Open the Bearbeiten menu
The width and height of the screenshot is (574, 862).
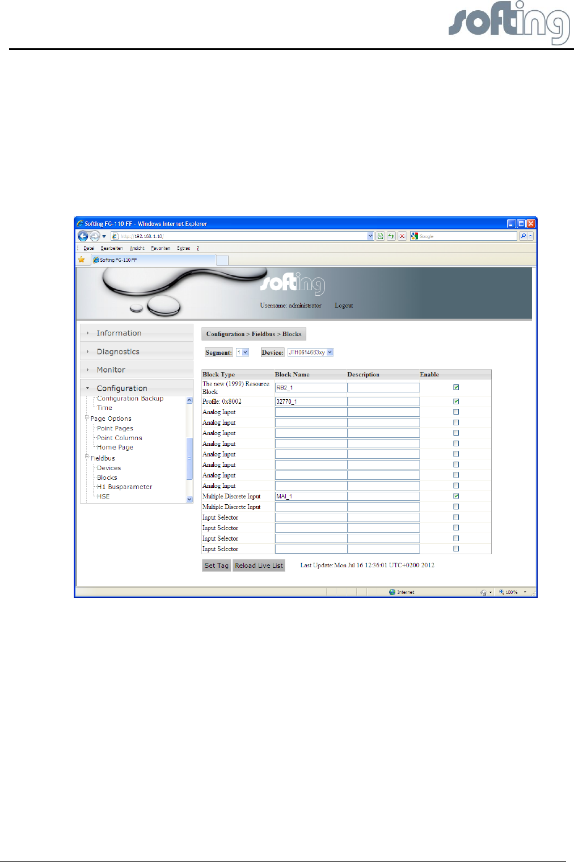click(112, 248)
